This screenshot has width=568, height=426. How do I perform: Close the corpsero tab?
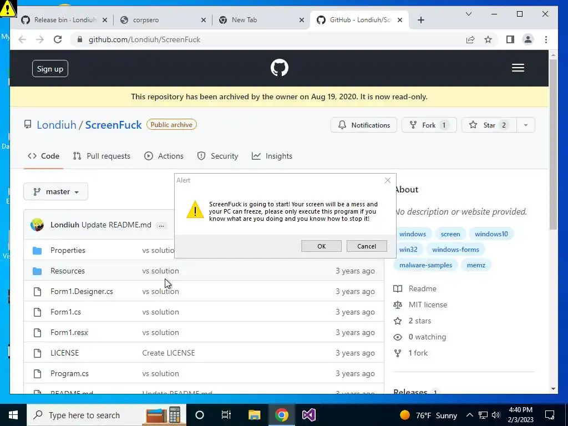[204, 20]
